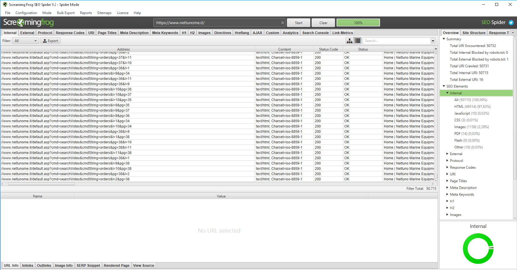Open the Bulk Export menu
The image size is (517, 270).
pos(66,13)
